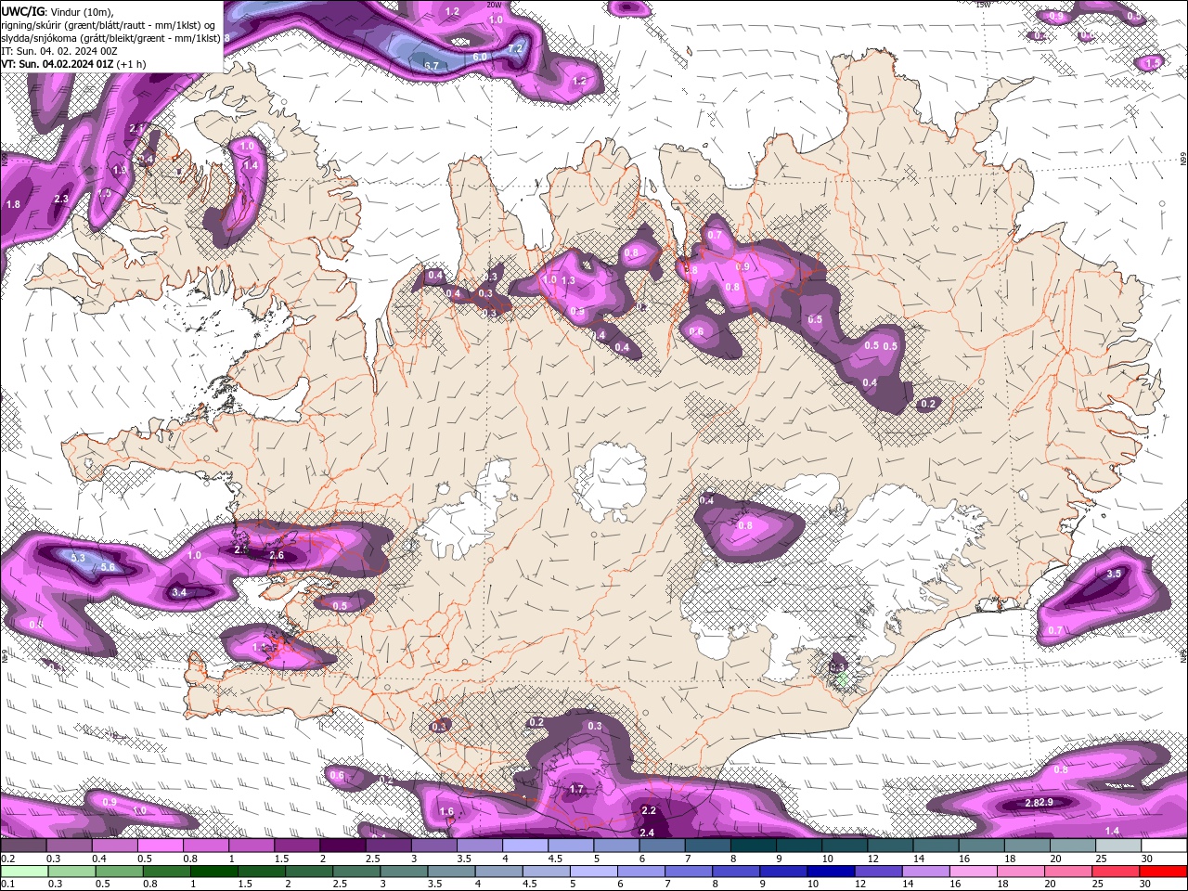Click the light pink 16 swatch in the lower legend

[973, 872]
